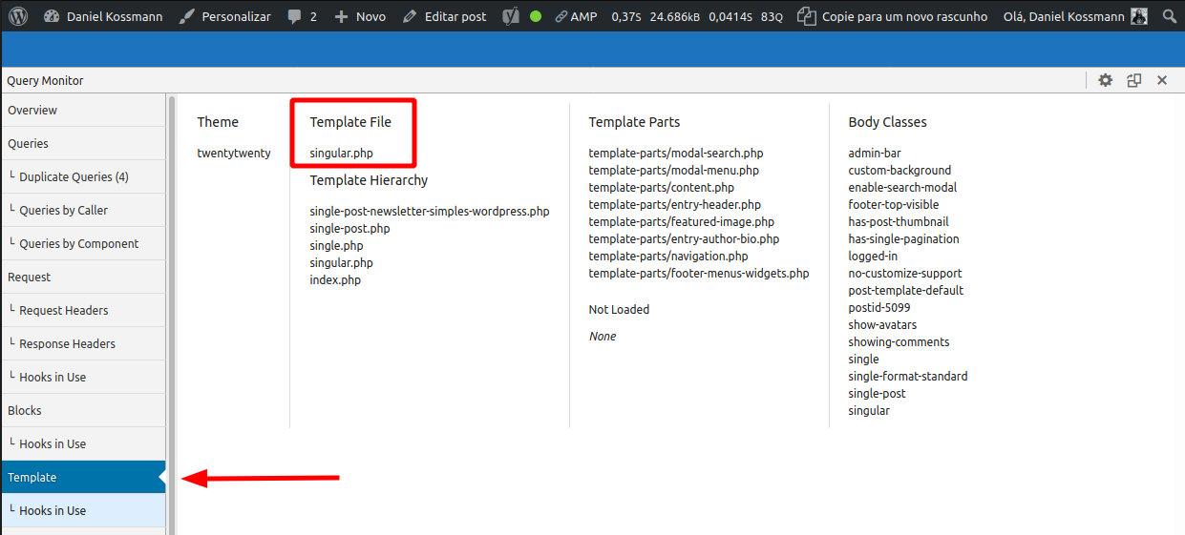Click the Query Monitor title bar label
The height and width of the screenshot is (535, 1185).
[45, 81]
